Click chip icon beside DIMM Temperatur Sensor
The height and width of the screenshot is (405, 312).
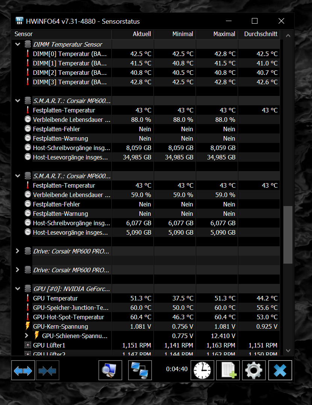pyautogui.click(x=28, y=44)
